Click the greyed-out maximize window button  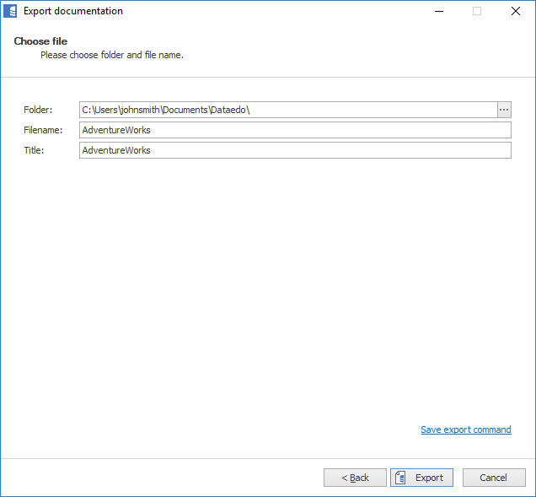(x=477, y=11)
